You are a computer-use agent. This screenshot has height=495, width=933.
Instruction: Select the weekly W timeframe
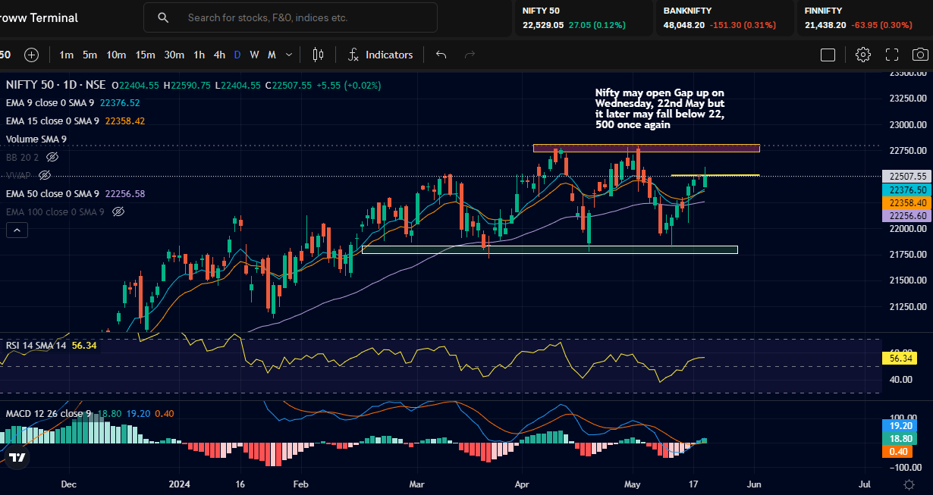[x=255, y=55]
